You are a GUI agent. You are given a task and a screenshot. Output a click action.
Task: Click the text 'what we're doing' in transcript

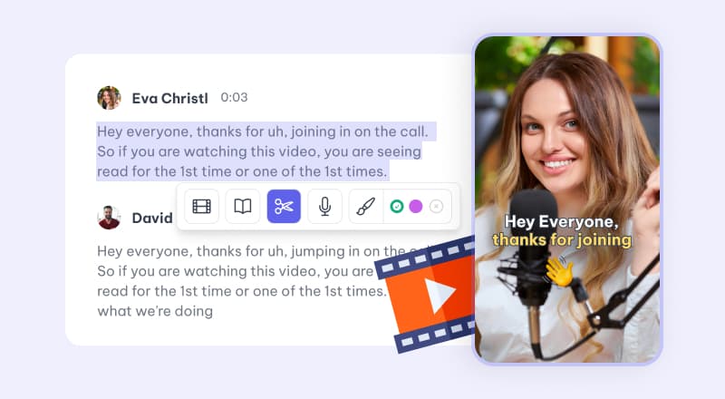(155, 311)
